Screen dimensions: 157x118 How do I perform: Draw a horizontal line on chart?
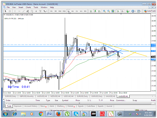19,11
